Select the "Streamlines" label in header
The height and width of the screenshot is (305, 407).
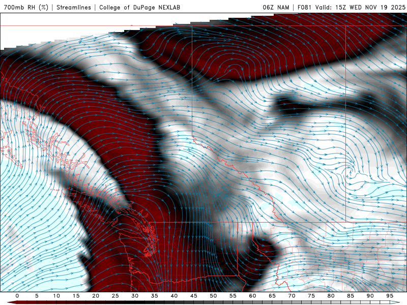pos(74,7)
